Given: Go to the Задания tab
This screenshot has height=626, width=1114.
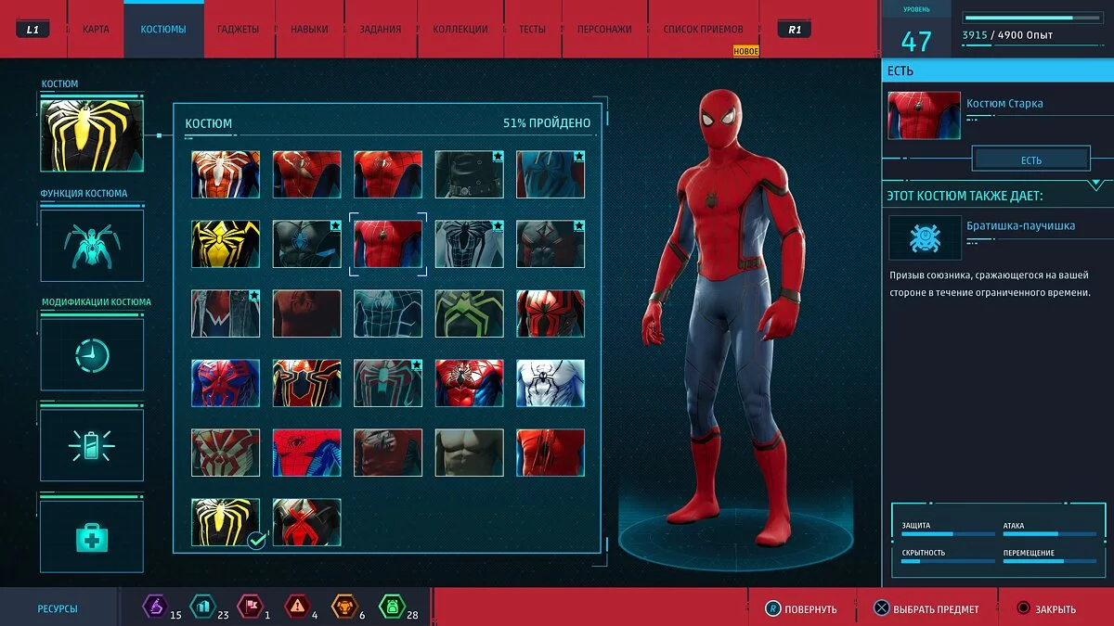Looking at the screenshot, I should pos(381,29).
